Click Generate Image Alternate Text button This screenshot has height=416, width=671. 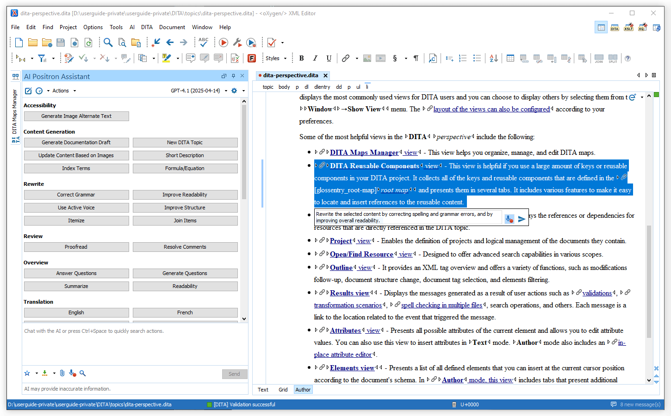click(x=76, y=116)
